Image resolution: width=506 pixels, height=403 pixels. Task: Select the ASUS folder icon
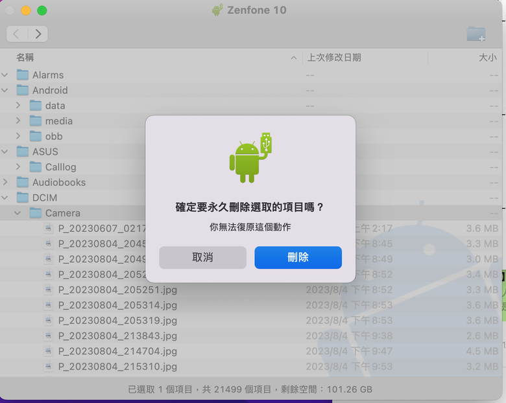click(23, 152)
